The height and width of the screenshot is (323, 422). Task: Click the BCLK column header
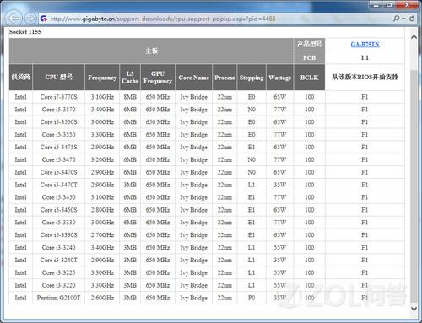[309, 77]
